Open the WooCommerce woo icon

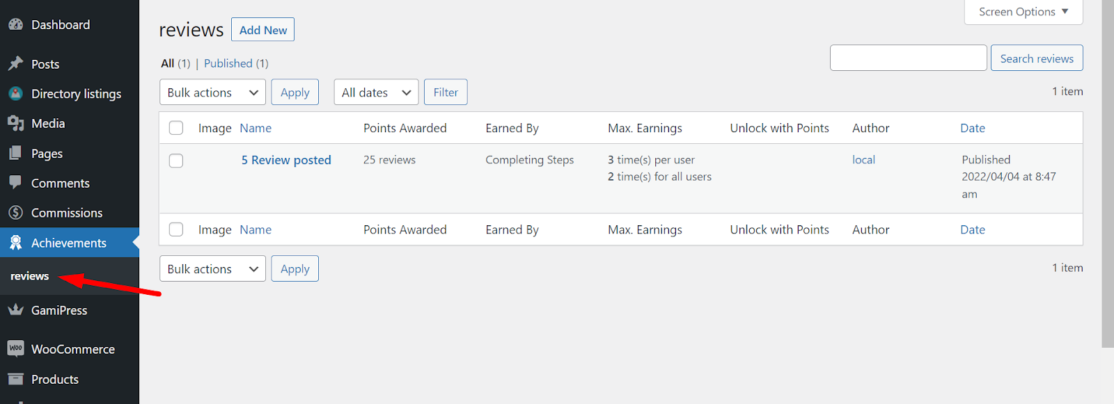15,348
